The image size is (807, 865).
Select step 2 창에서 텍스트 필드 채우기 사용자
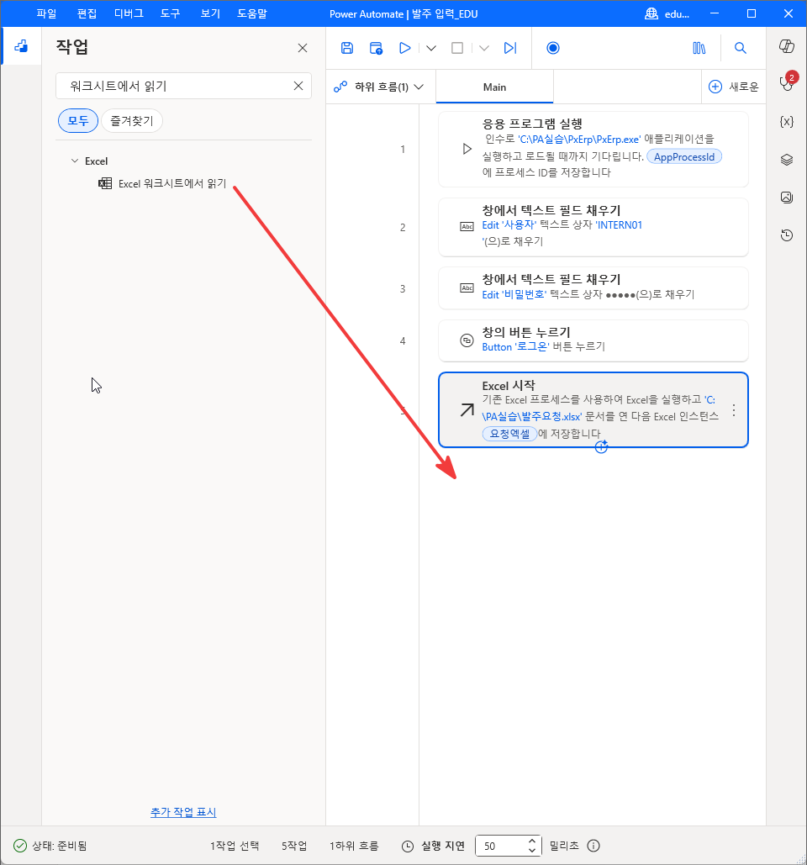pos(593,227)
